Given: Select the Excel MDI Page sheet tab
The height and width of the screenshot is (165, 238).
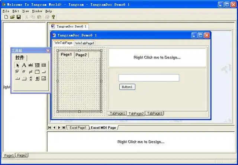Looking at the screenshot, I should pos(103,128).
